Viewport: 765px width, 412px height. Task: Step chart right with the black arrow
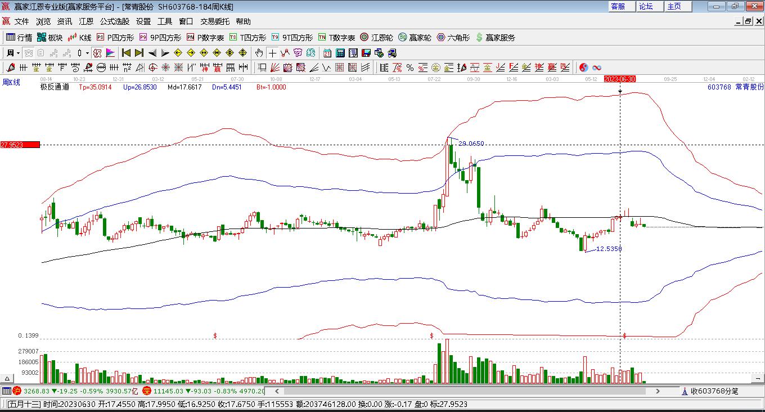click(165, 53)
